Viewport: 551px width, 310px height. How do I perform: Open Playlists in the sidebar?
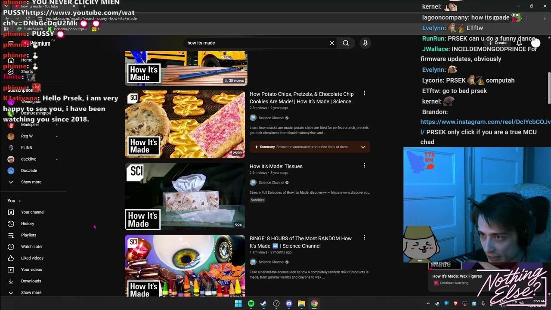point(28,235)
